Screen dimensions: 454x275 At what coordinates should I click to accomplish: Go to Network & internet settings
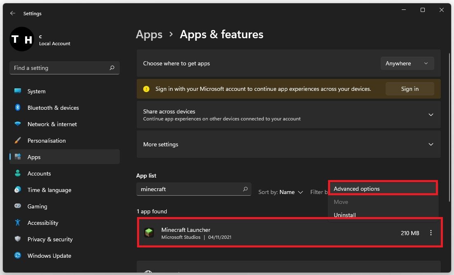click(52, 124)
